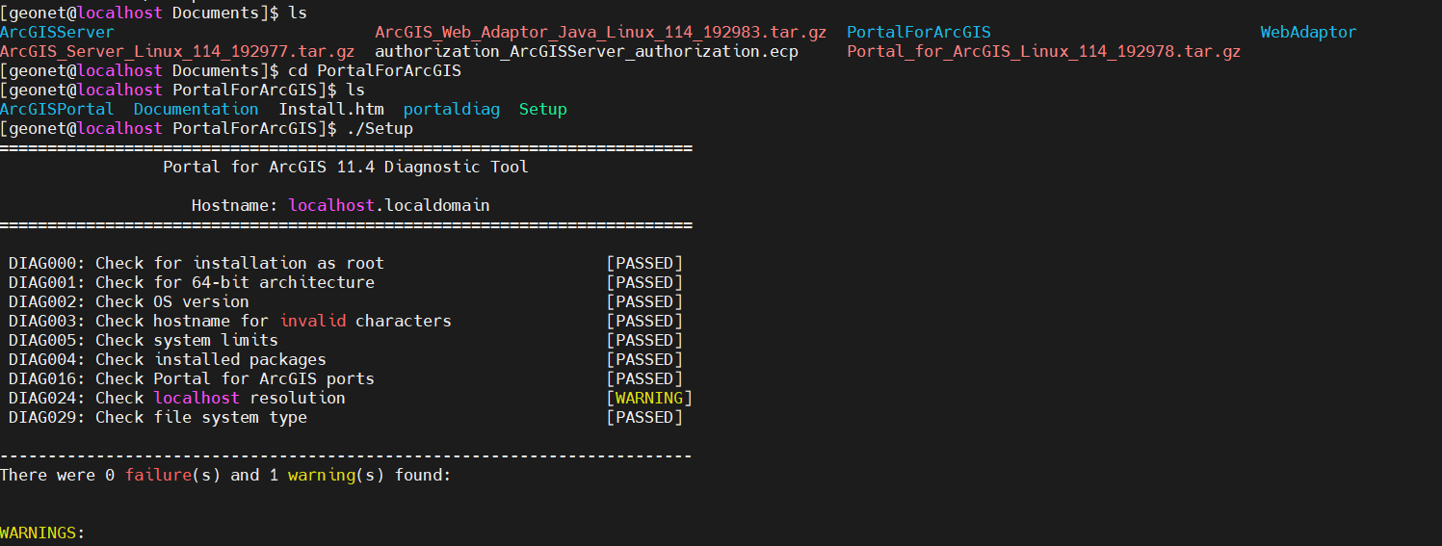
Task: Click DIAG005 Check system limits line
Action: tap(144, 341)
